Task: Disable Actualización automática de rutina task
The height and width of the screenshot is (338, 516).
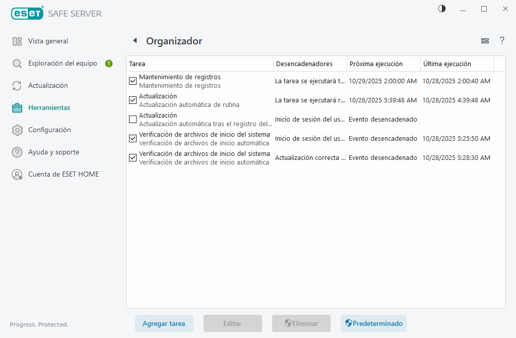Action: point(133,100)
